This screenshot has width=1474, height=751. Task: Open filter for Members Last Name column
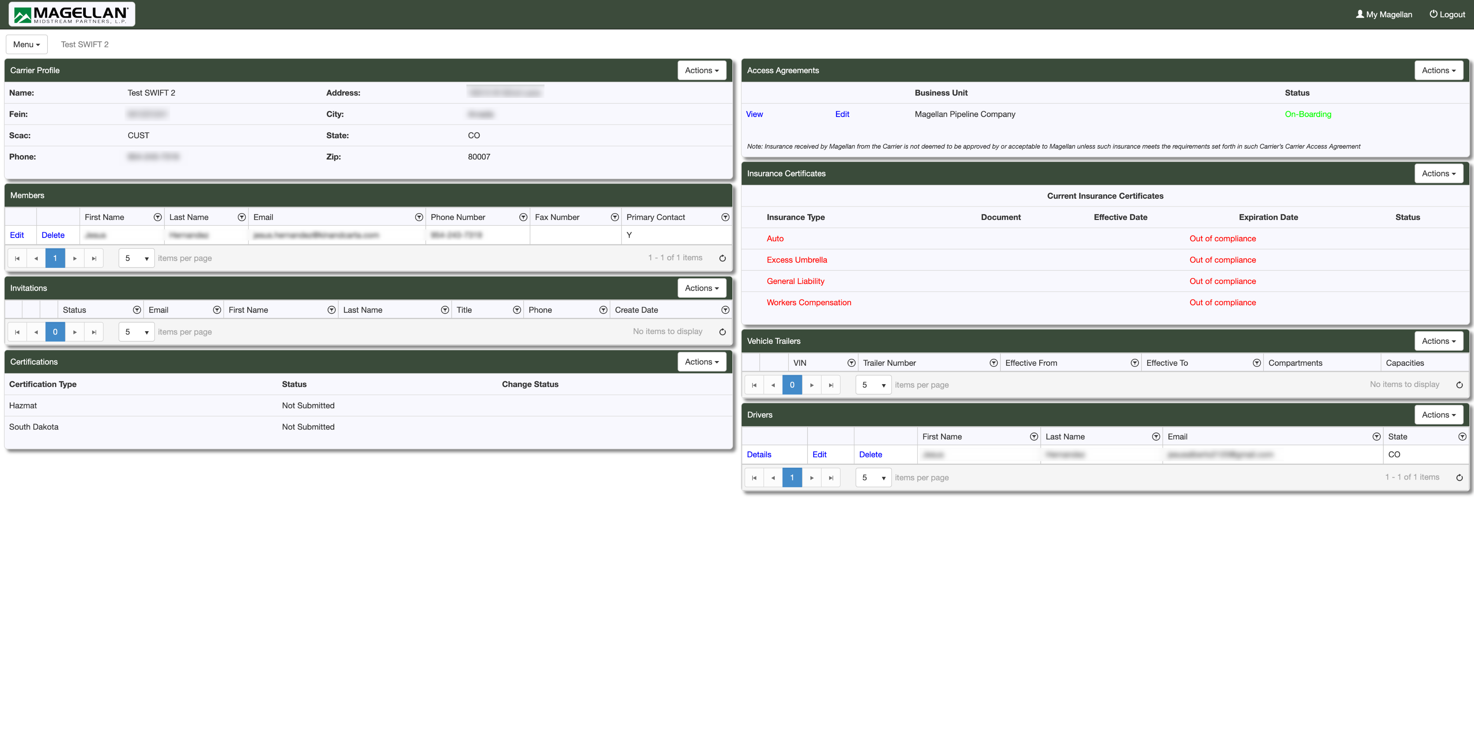(241, 217)
